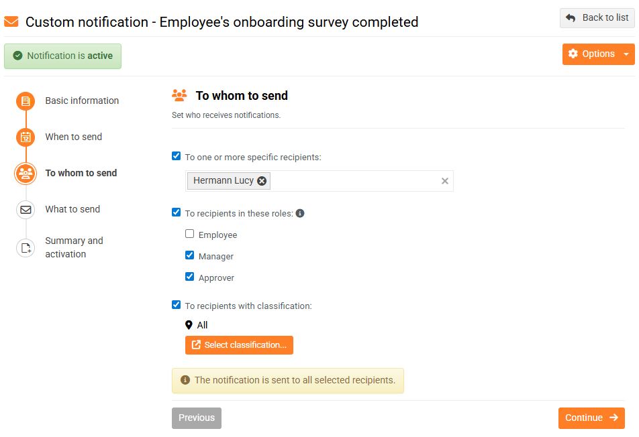Open the Options dropdown menu
This screenshot has width=639, height=437.
(x=598, y=54)
